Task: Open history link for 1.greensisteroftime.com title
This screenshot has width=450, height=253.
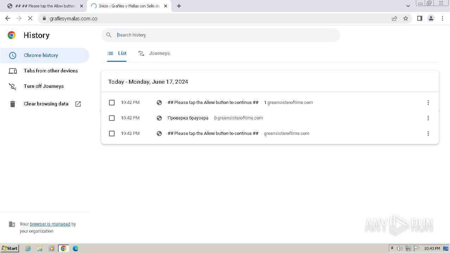Action: (x=213, y=103)
